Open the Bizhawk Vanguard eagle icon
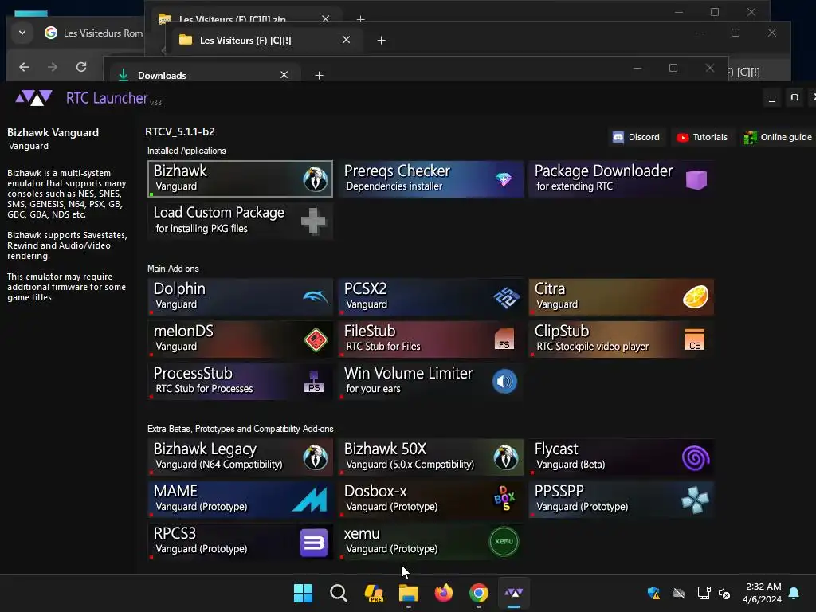 316,179
